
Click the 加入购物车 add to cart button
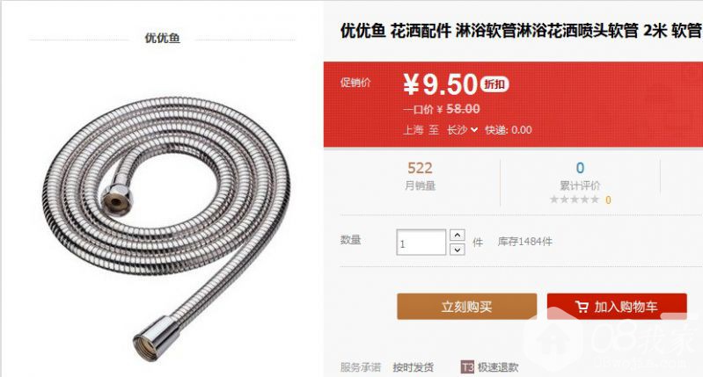pos(617,306)
